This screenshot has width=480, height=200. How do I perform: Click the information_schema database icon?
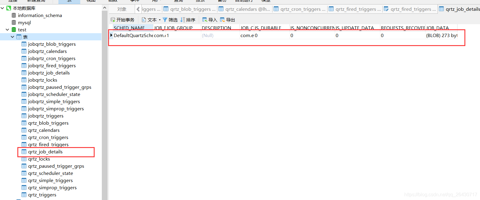pyautogui.click(x=14, y=15)
